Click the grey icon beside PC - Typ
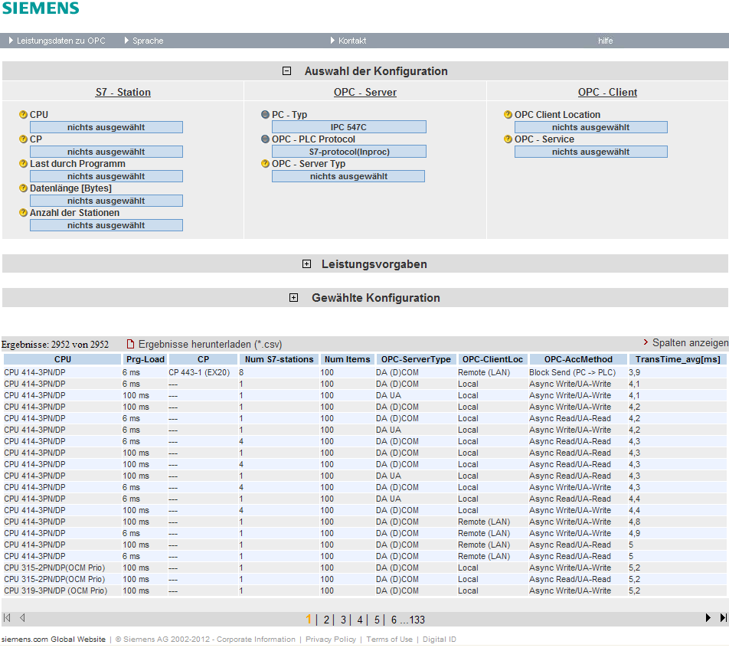 click(265, 114)
